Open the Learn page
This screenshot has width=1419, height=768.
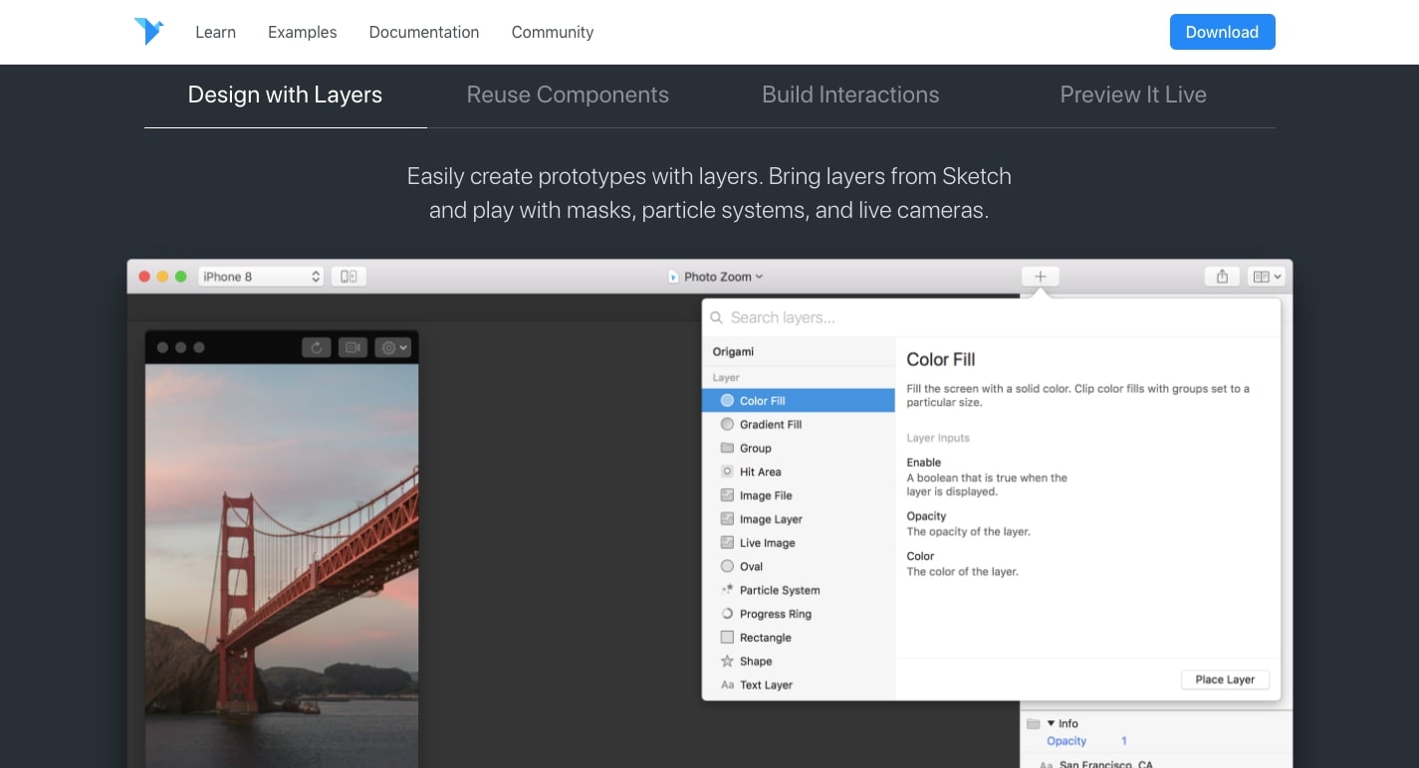[215, 32]
